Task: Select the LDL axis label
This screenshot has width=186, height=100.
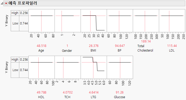Action: coord(172,51)
